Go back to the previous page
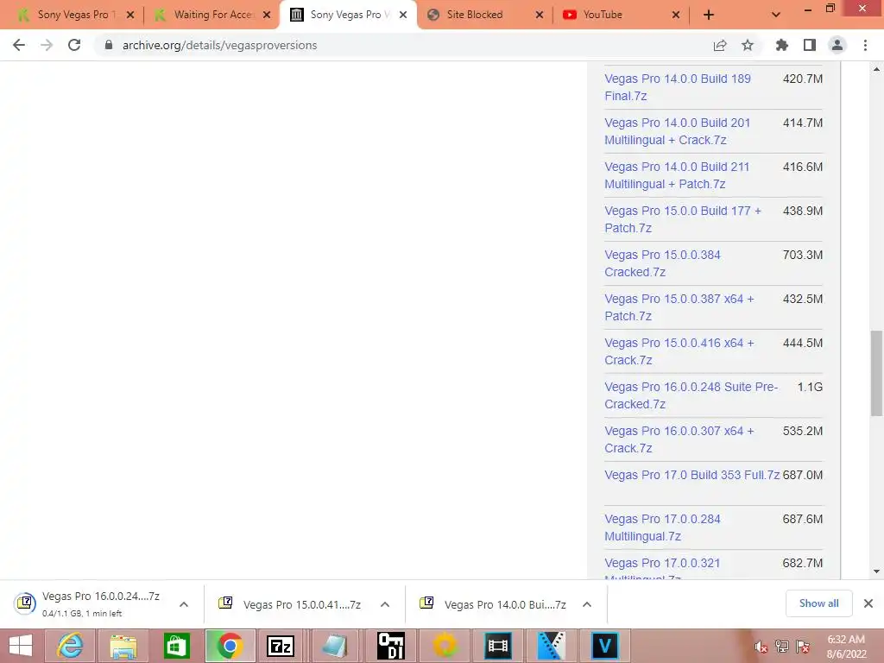The height and width of the screenshot is (663, 884). (19, 45)
